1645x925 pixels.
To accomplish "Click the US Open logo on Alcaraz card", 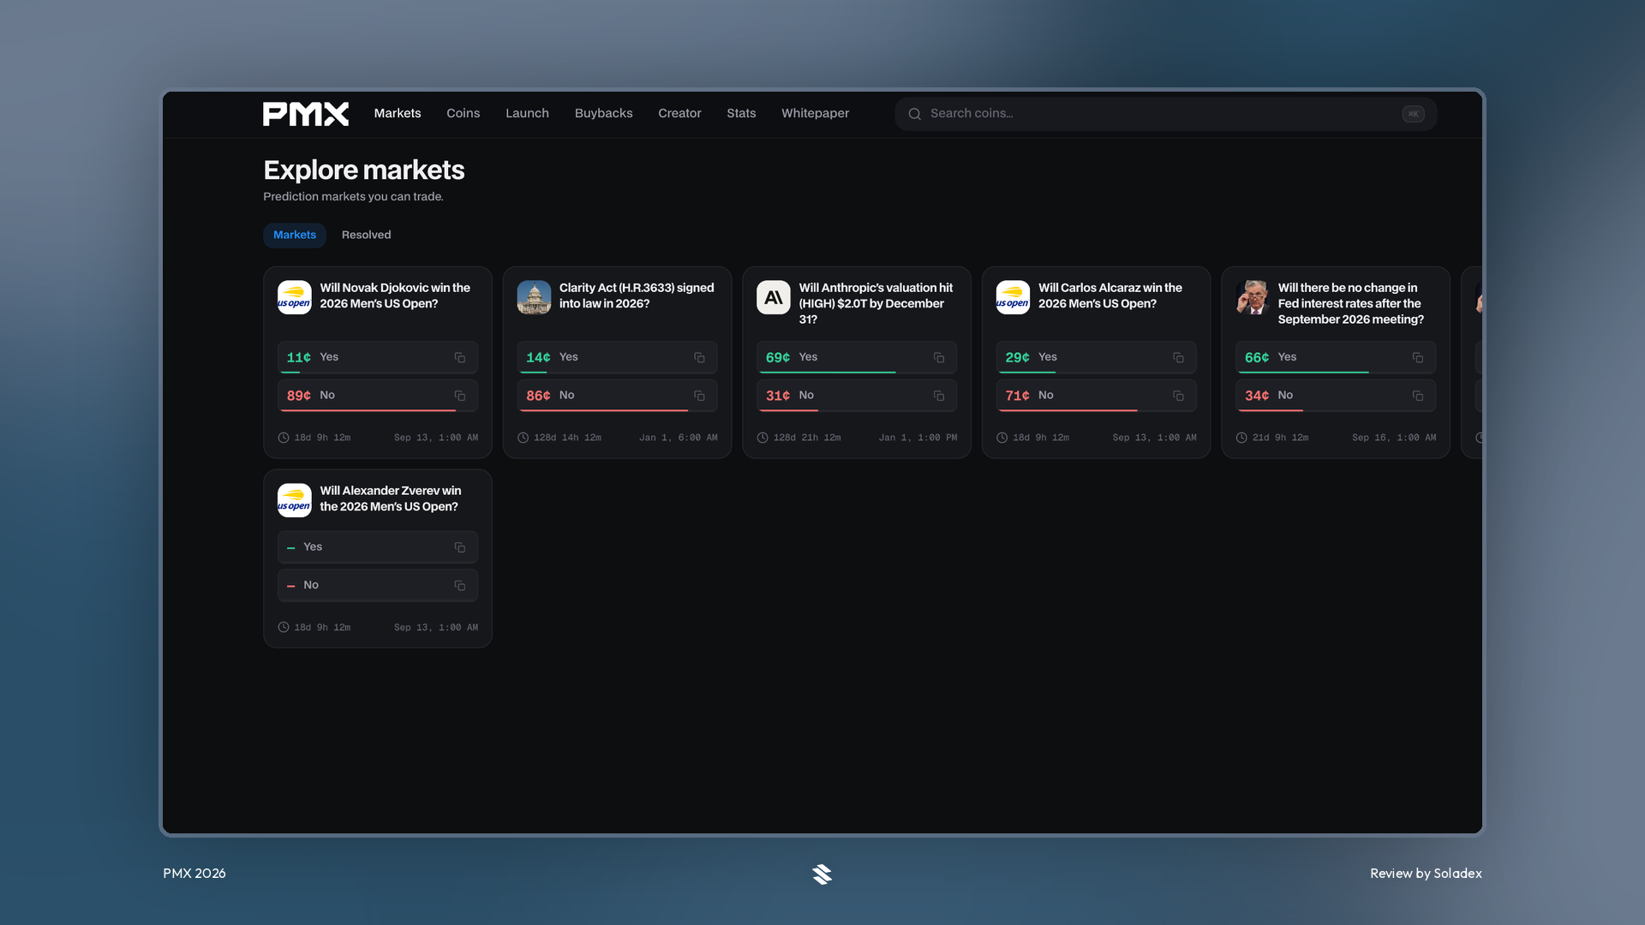I will point(1013,297).
